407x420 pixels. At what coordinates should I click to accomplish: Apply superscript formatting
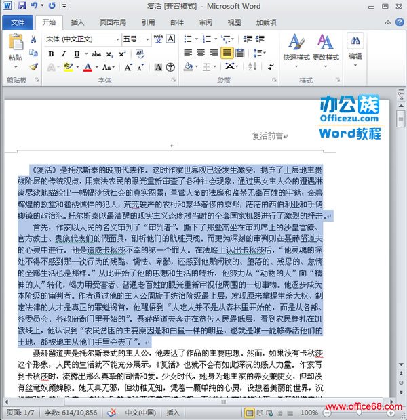tap(122, 54)
